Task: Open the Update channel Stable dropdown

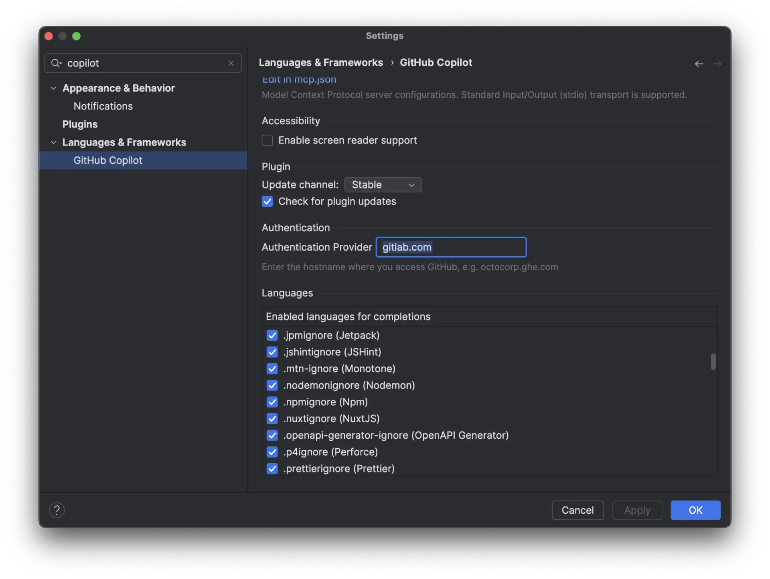Action: [383, 184]
